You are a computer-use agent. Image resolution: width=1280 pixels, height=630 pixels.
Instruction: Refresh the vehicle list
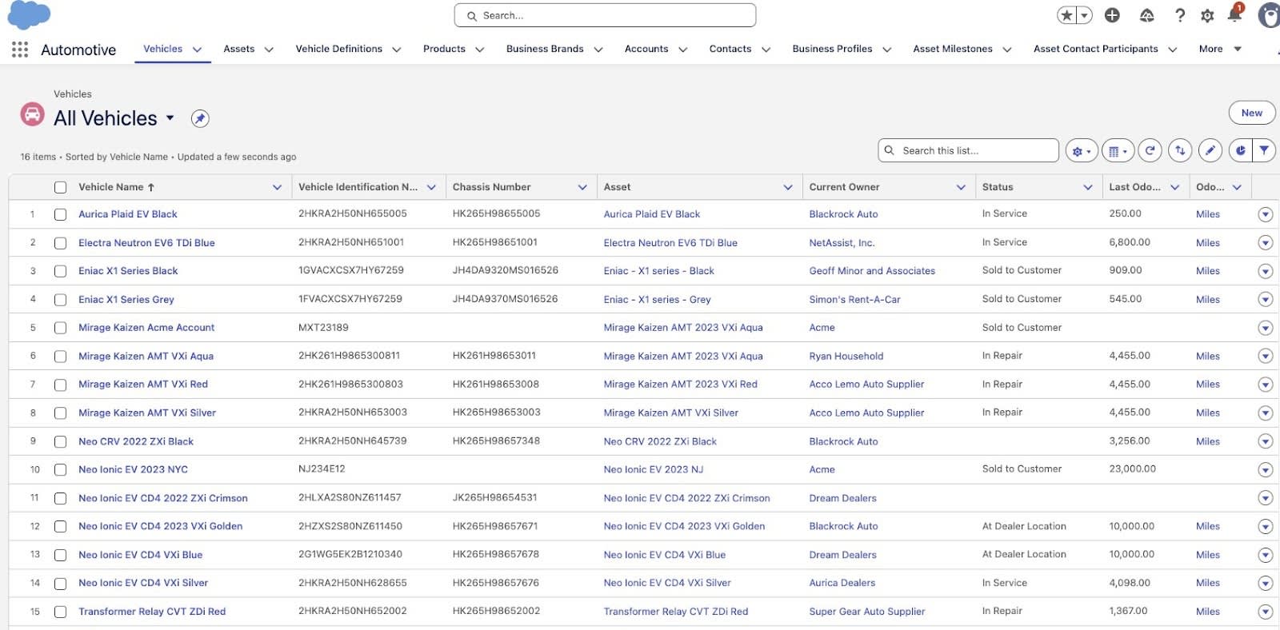tap(1150, 150)
